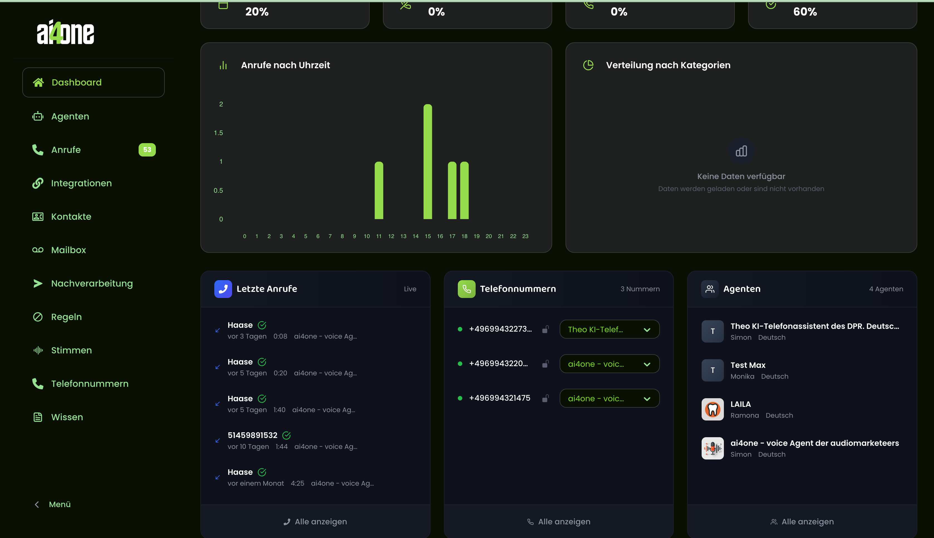This screenshot has height=538, width=934.
Task: Open the ai4one voice dropdown of the second number
Action: tap(609, 364)
